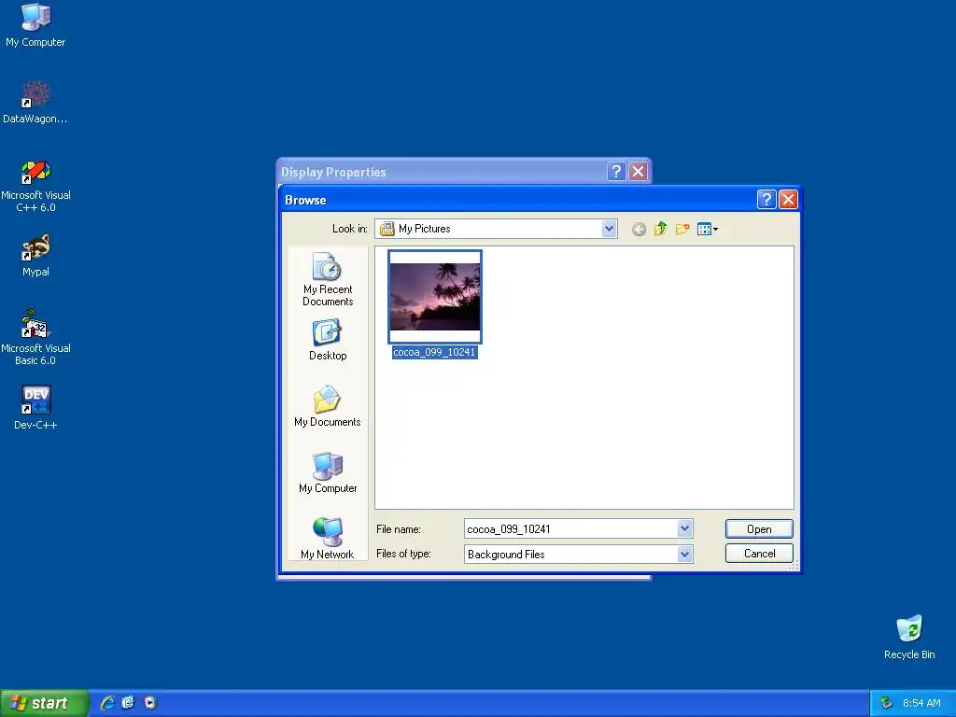Expand the Look in folder dropdown

(x=609, y=229)
